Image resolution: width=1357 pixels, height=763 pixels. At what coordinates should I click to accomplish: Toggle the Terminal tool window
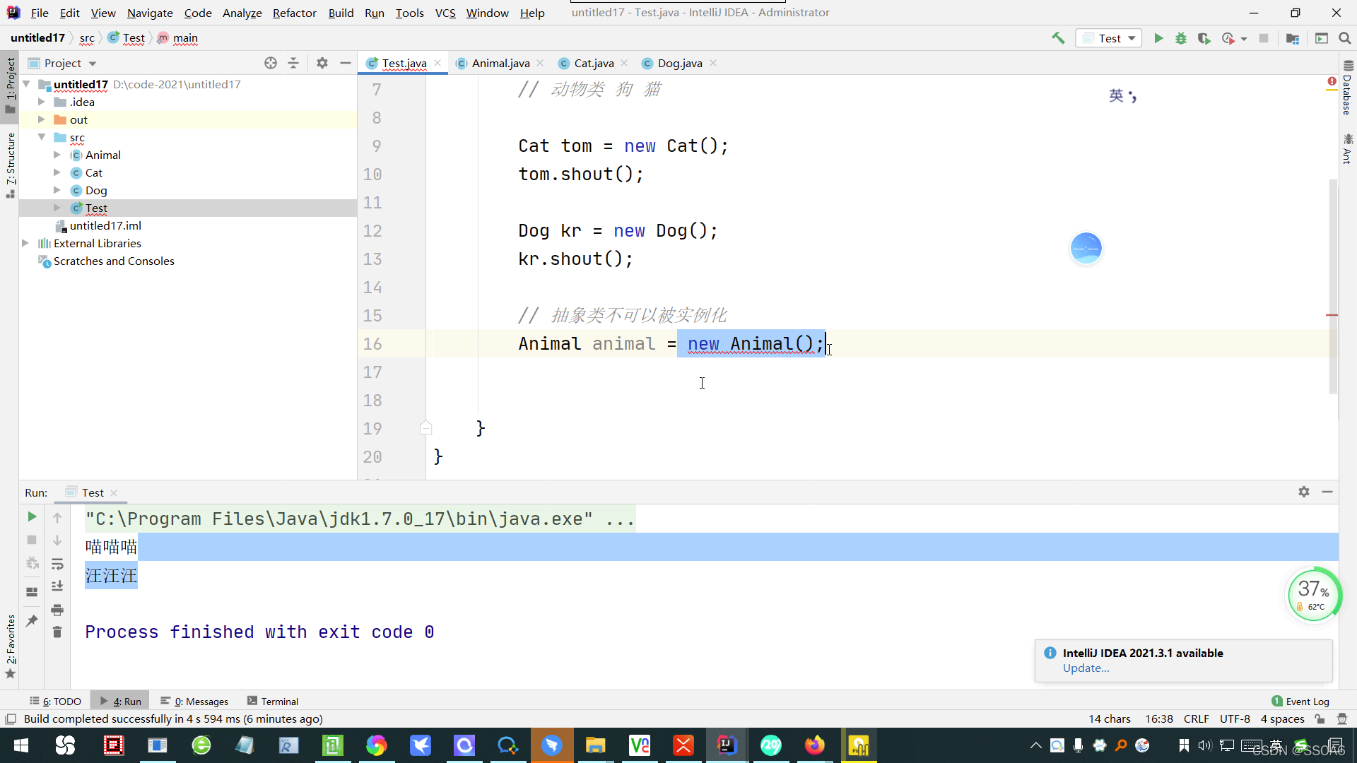273,702
